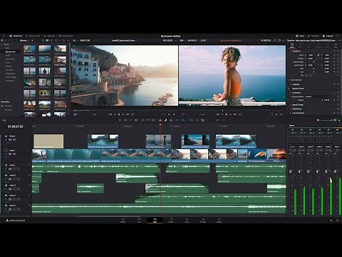Click the Position Lock padlock icon
The width and height of the screenshot is (342, 257).
[x=171, y=121]
